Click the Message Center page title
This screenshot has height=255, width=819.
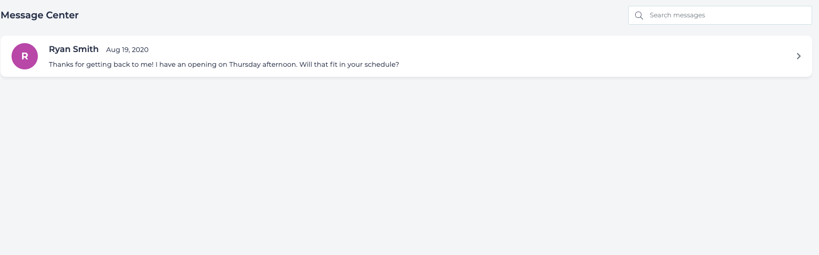click(40, 15)
